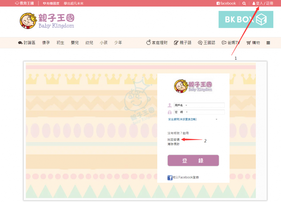Click the Facebook icon beside 或以Facebook登錄
The image size is (281, 202).
coord(170,178)
